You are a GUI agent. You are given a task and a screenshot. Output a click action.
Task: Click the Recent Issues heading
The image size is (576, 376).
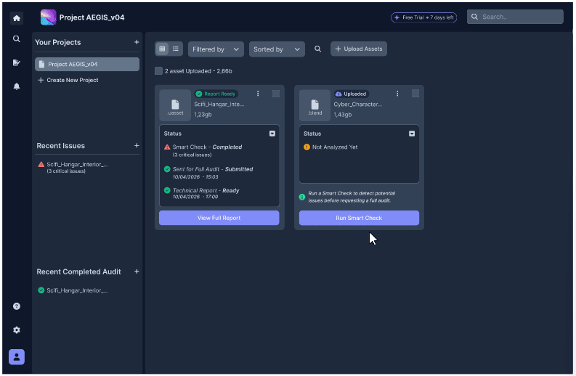(60, 146)
